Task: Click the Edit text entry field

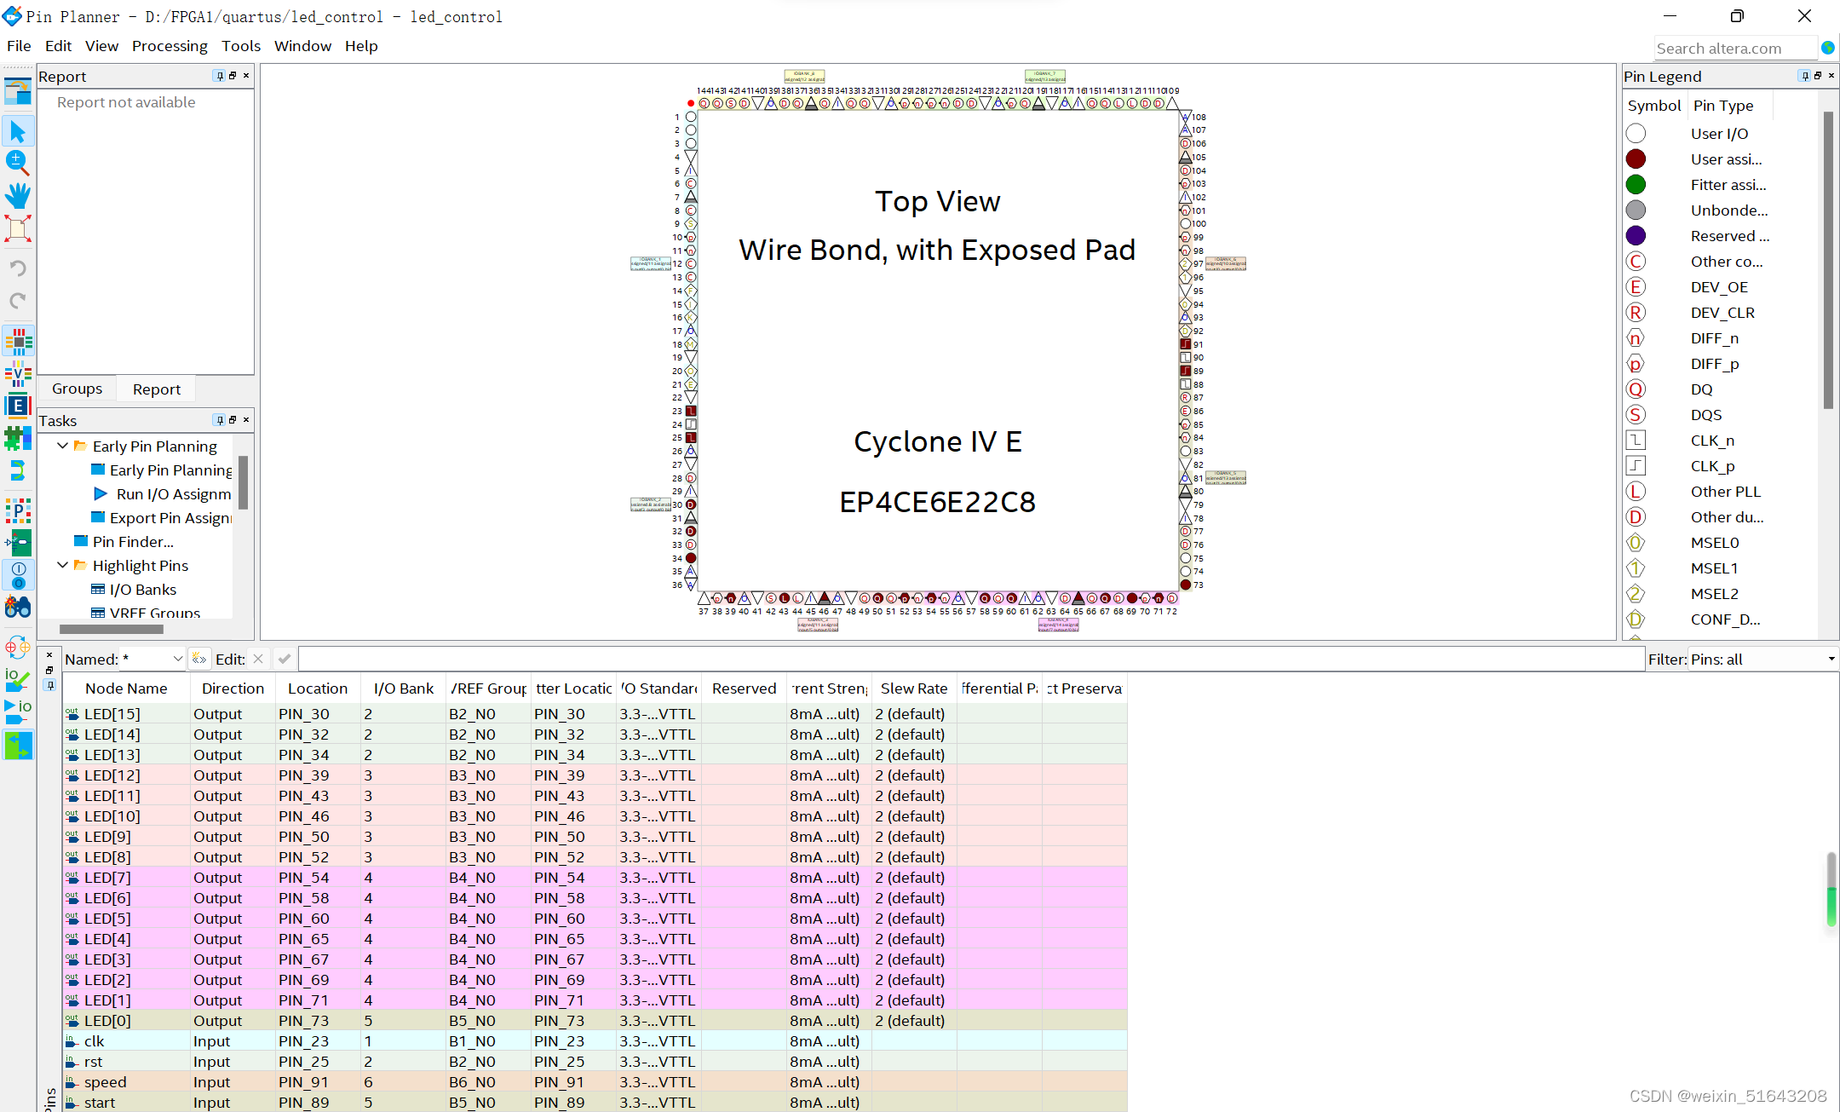Action: (971, 659)
